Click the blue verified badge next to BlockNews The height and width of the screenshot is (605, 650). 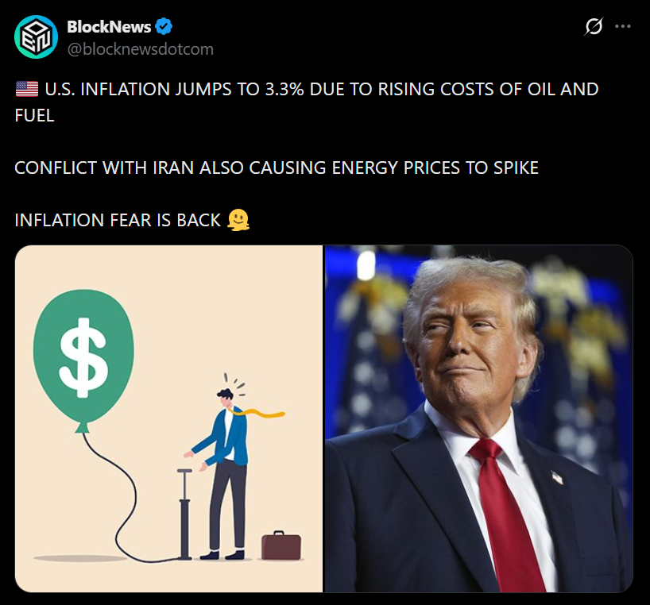tap(164, 26)
